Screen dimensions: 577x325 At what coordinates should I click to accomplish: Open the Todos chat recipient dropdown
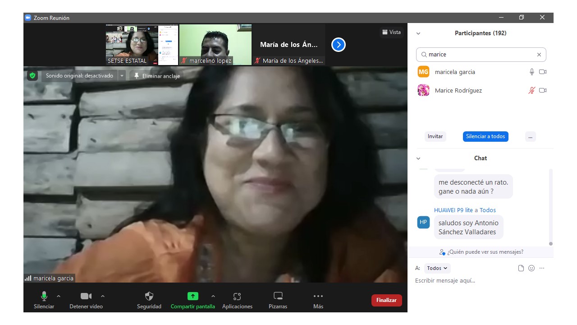point(437,268)
